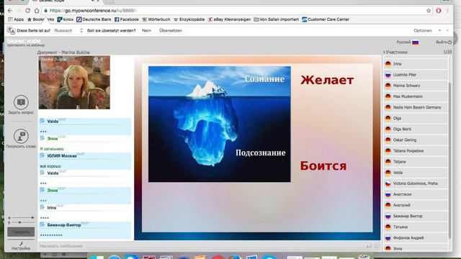Click the Opera extension icon in toolbar

click(x=439, y=11)
